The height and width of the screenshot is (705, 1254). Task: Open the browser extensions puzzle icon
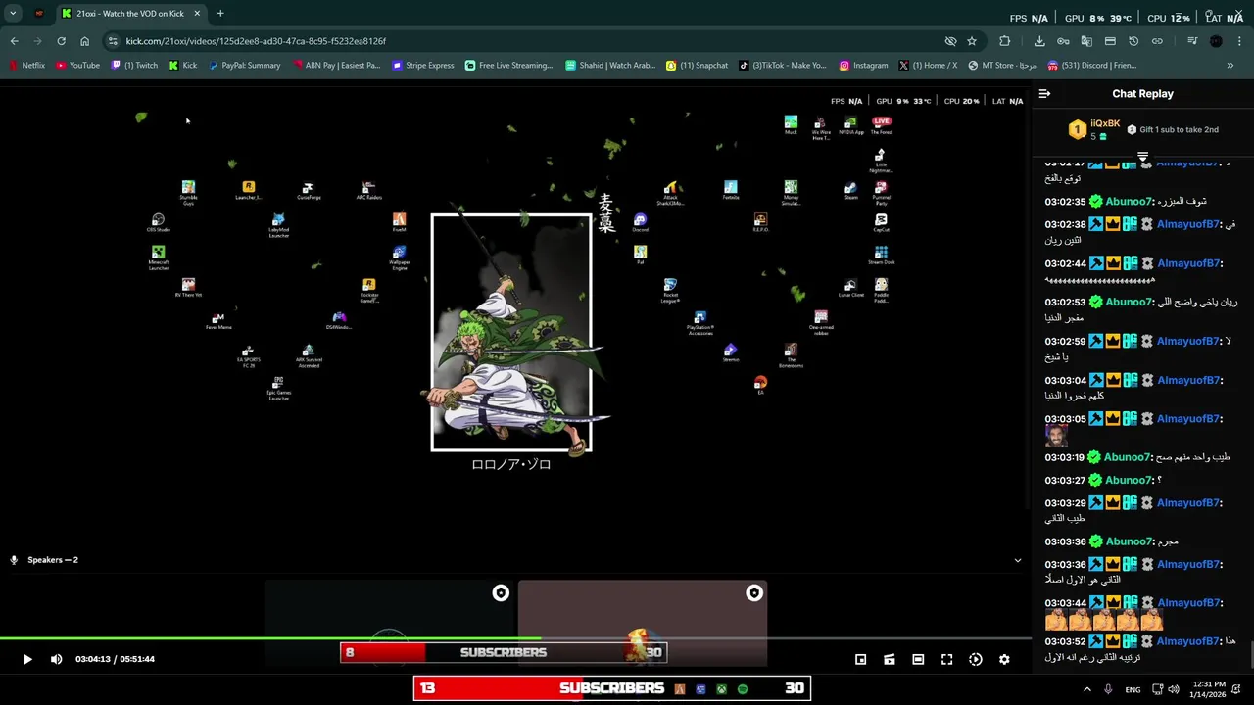(x=1004, y=41)
